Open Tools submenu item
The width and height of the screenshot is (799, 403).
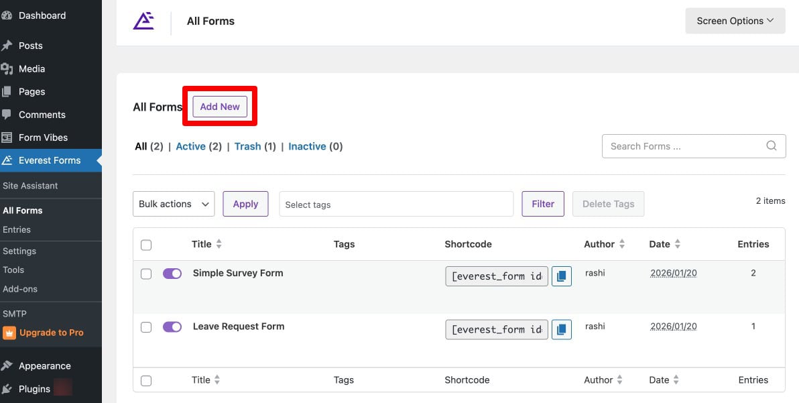tap(13, 270)
